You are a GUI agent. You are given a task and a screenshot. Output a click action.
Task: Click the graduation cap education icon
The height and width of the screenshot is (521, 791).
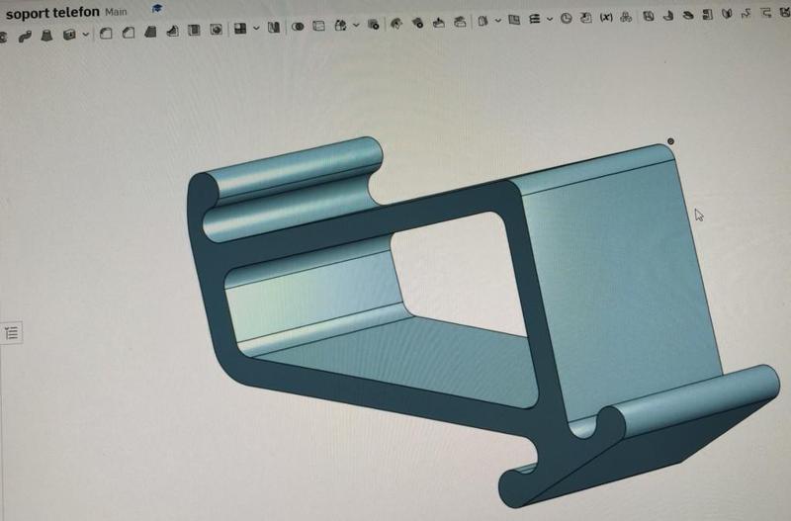click(157, 8)
